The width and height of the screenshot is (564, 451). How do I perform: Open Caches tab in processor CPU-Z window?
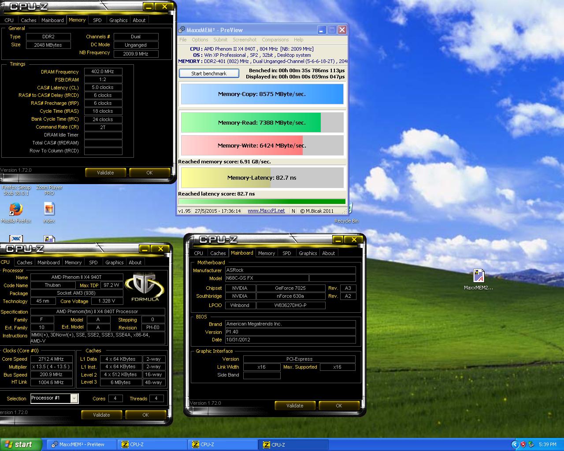coord(25,262)
